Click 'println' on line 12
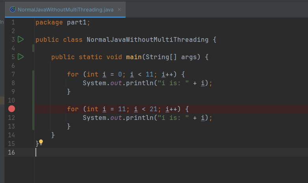 click(x=140, y=118)
